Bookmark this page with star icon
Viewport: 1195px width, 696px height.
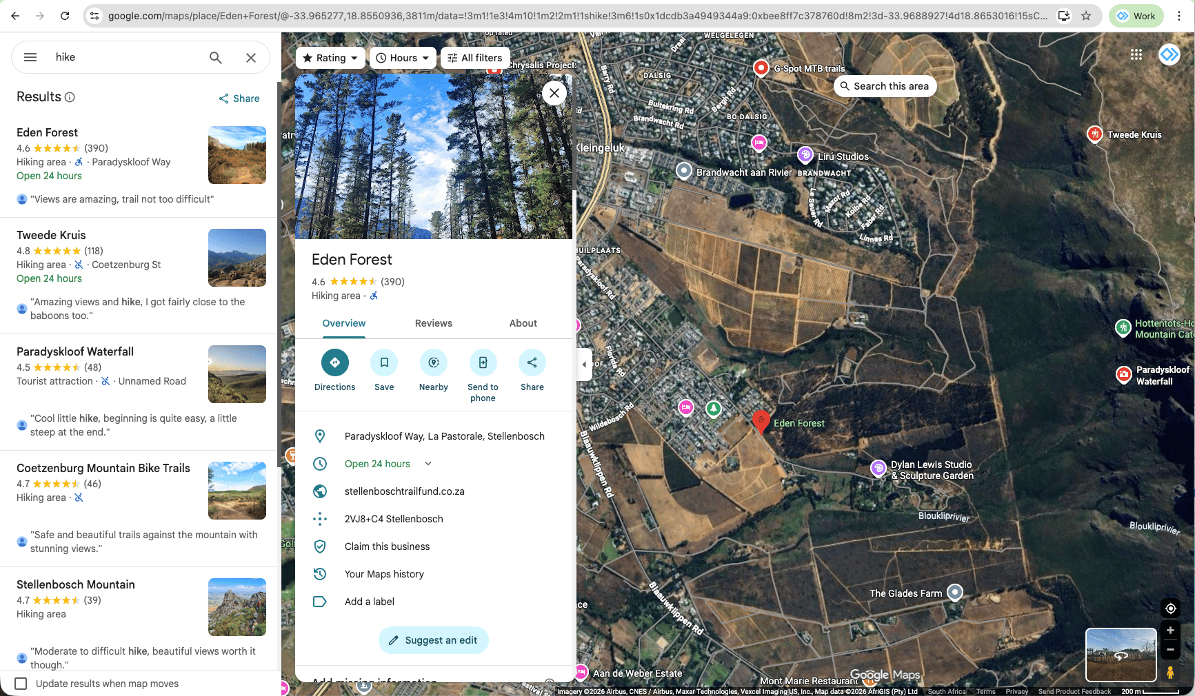pyautogui.click(x=1086, y=16)
